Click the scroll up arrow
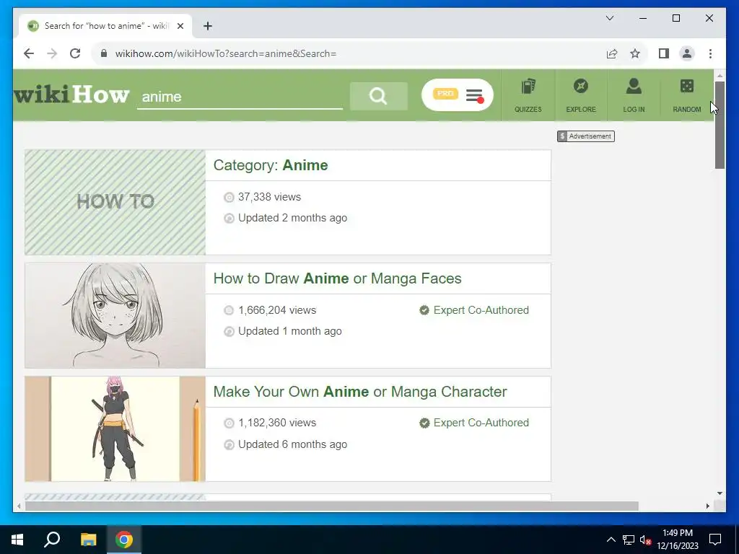 720,75
